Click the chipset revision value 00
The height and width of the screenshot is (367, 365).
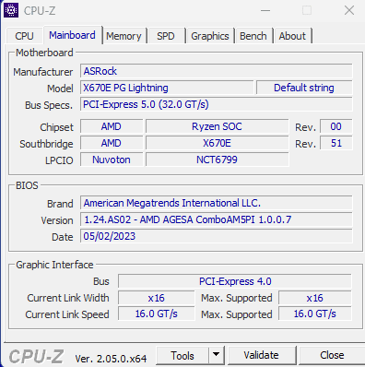[336, 126]
